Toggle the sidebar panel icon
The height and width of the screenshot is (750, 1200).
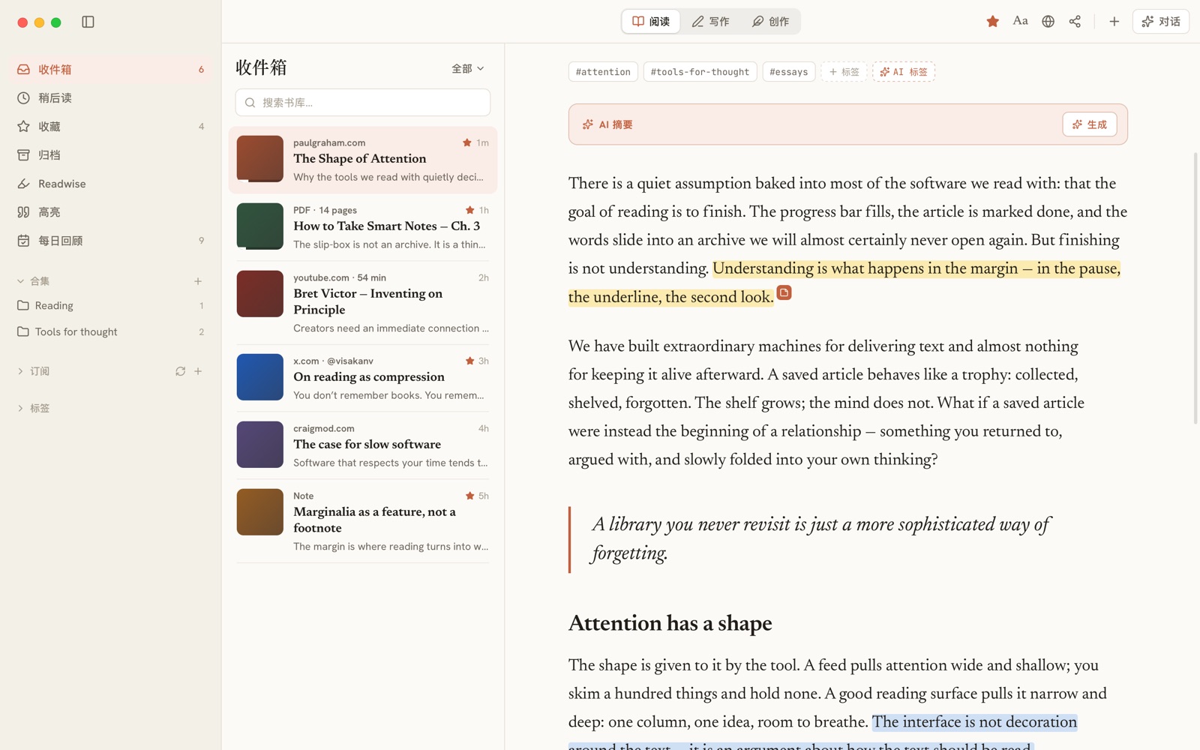tap(88, 22)
